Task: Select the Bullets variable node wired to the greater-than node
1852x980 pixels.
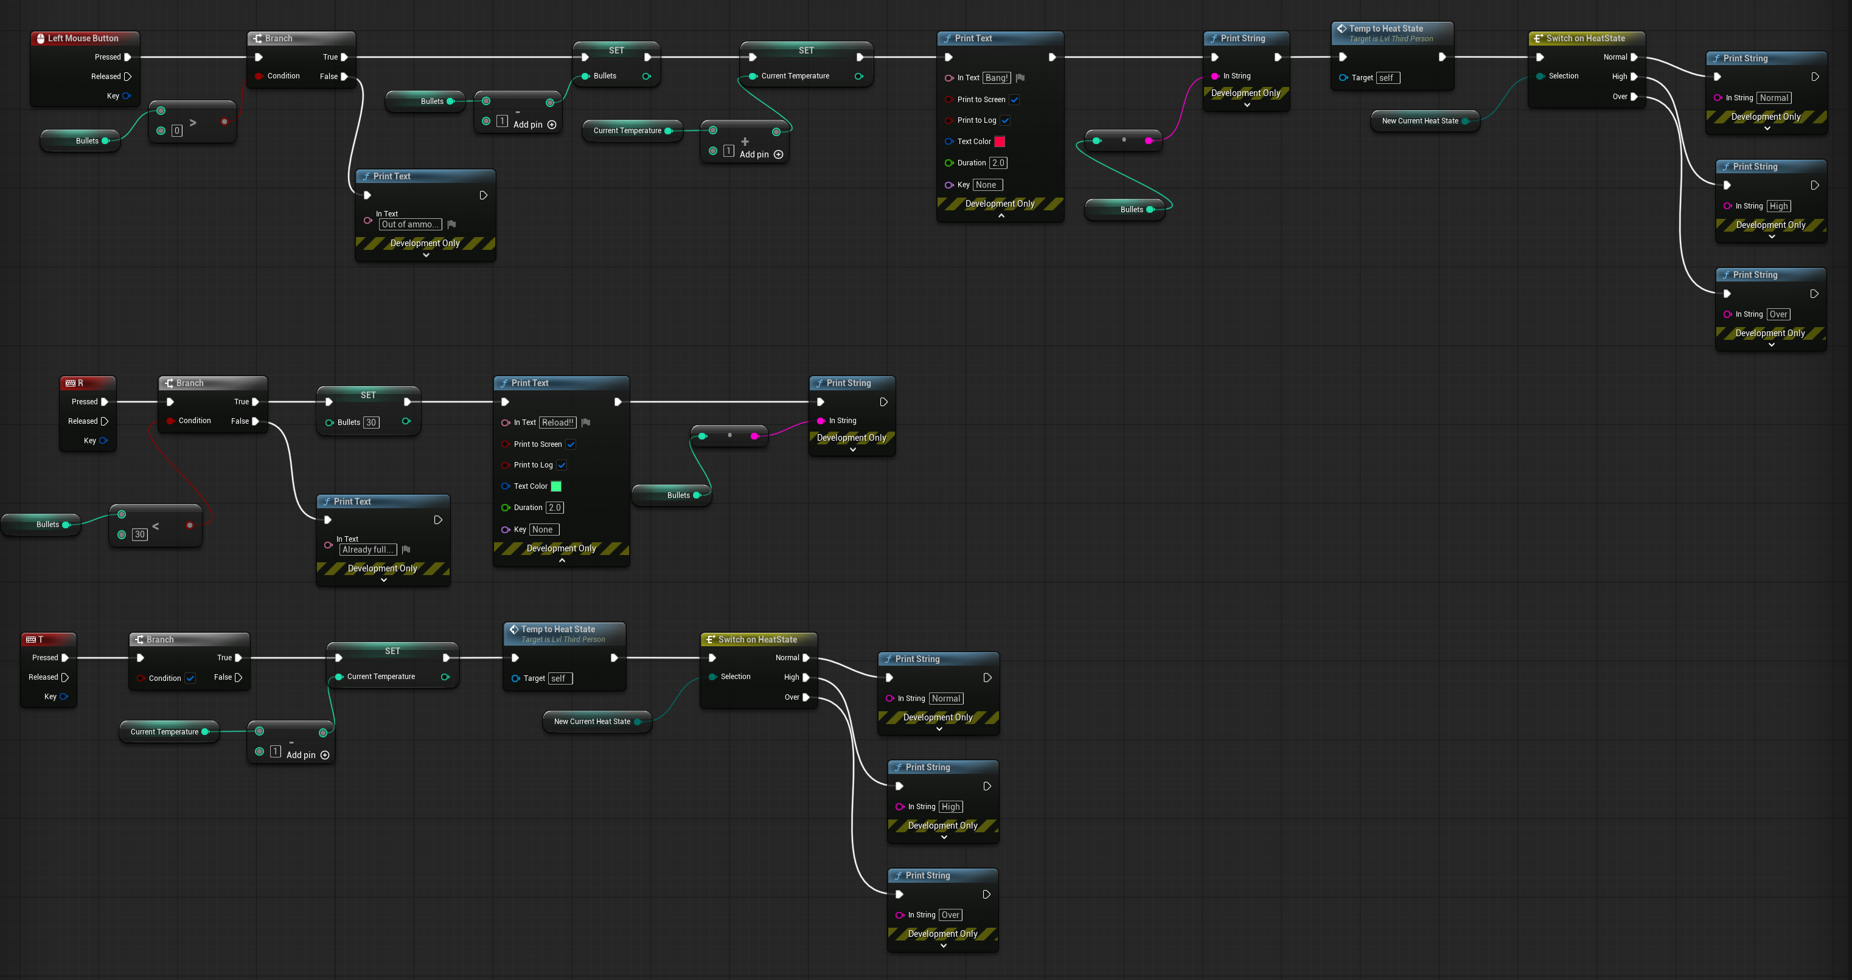Action: 80,141
